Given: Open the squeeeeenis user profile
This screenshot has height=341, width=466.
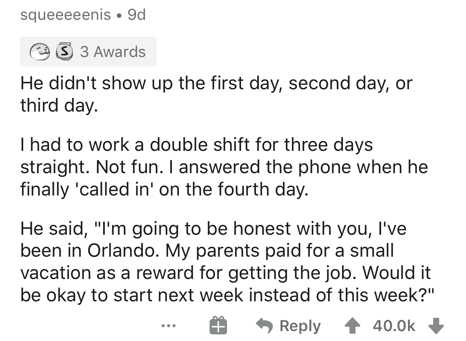Looking at the screenshot, I should (65, 15).
